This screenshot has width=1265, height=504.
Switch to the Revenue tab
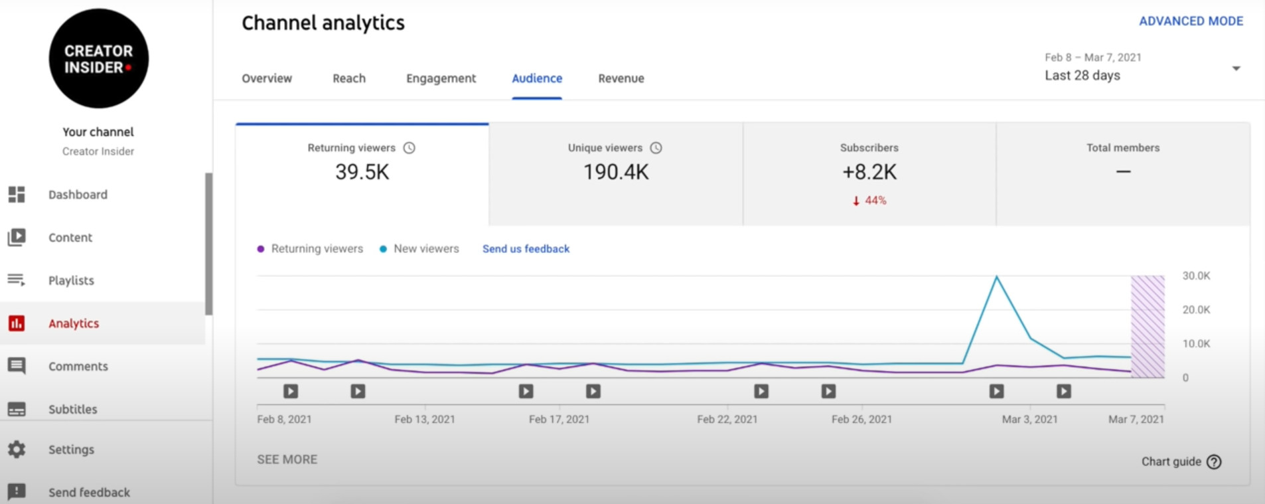click(x=621, y=78)
